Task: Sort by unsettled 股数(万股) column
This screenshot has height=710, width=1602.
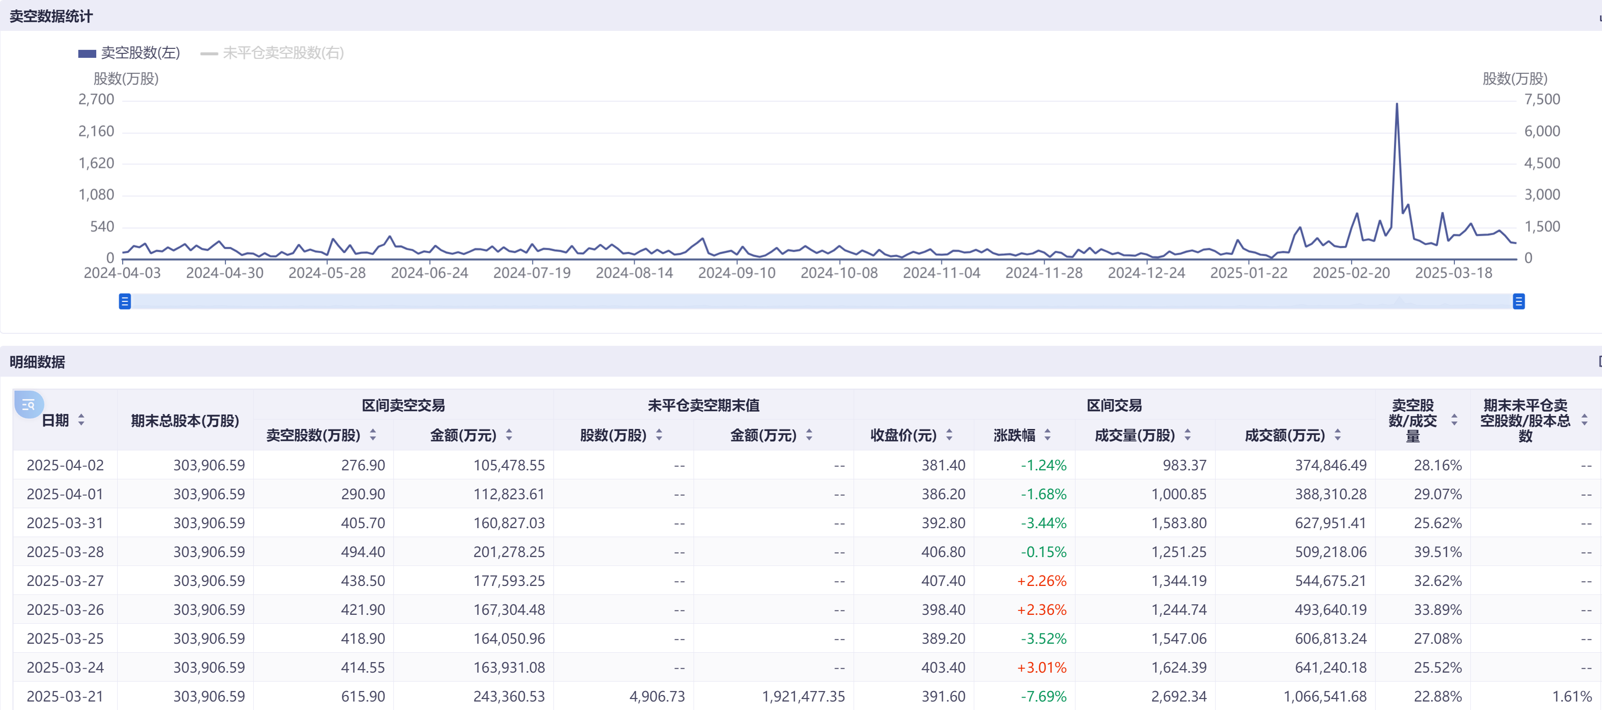Action: (659, 435)
